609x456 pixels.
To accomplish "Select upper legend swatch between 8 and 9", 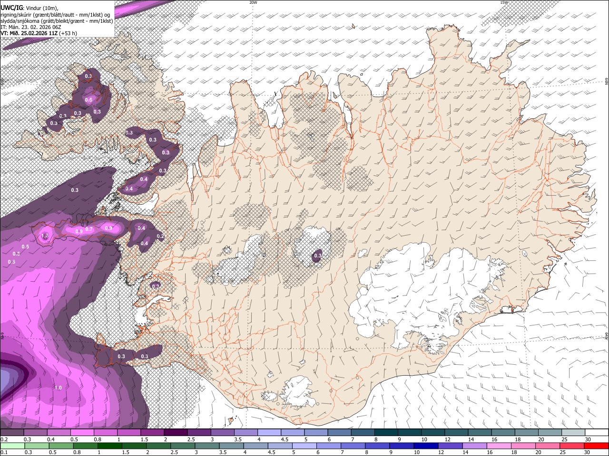I will pyautogui.click(x=386, y=433).
